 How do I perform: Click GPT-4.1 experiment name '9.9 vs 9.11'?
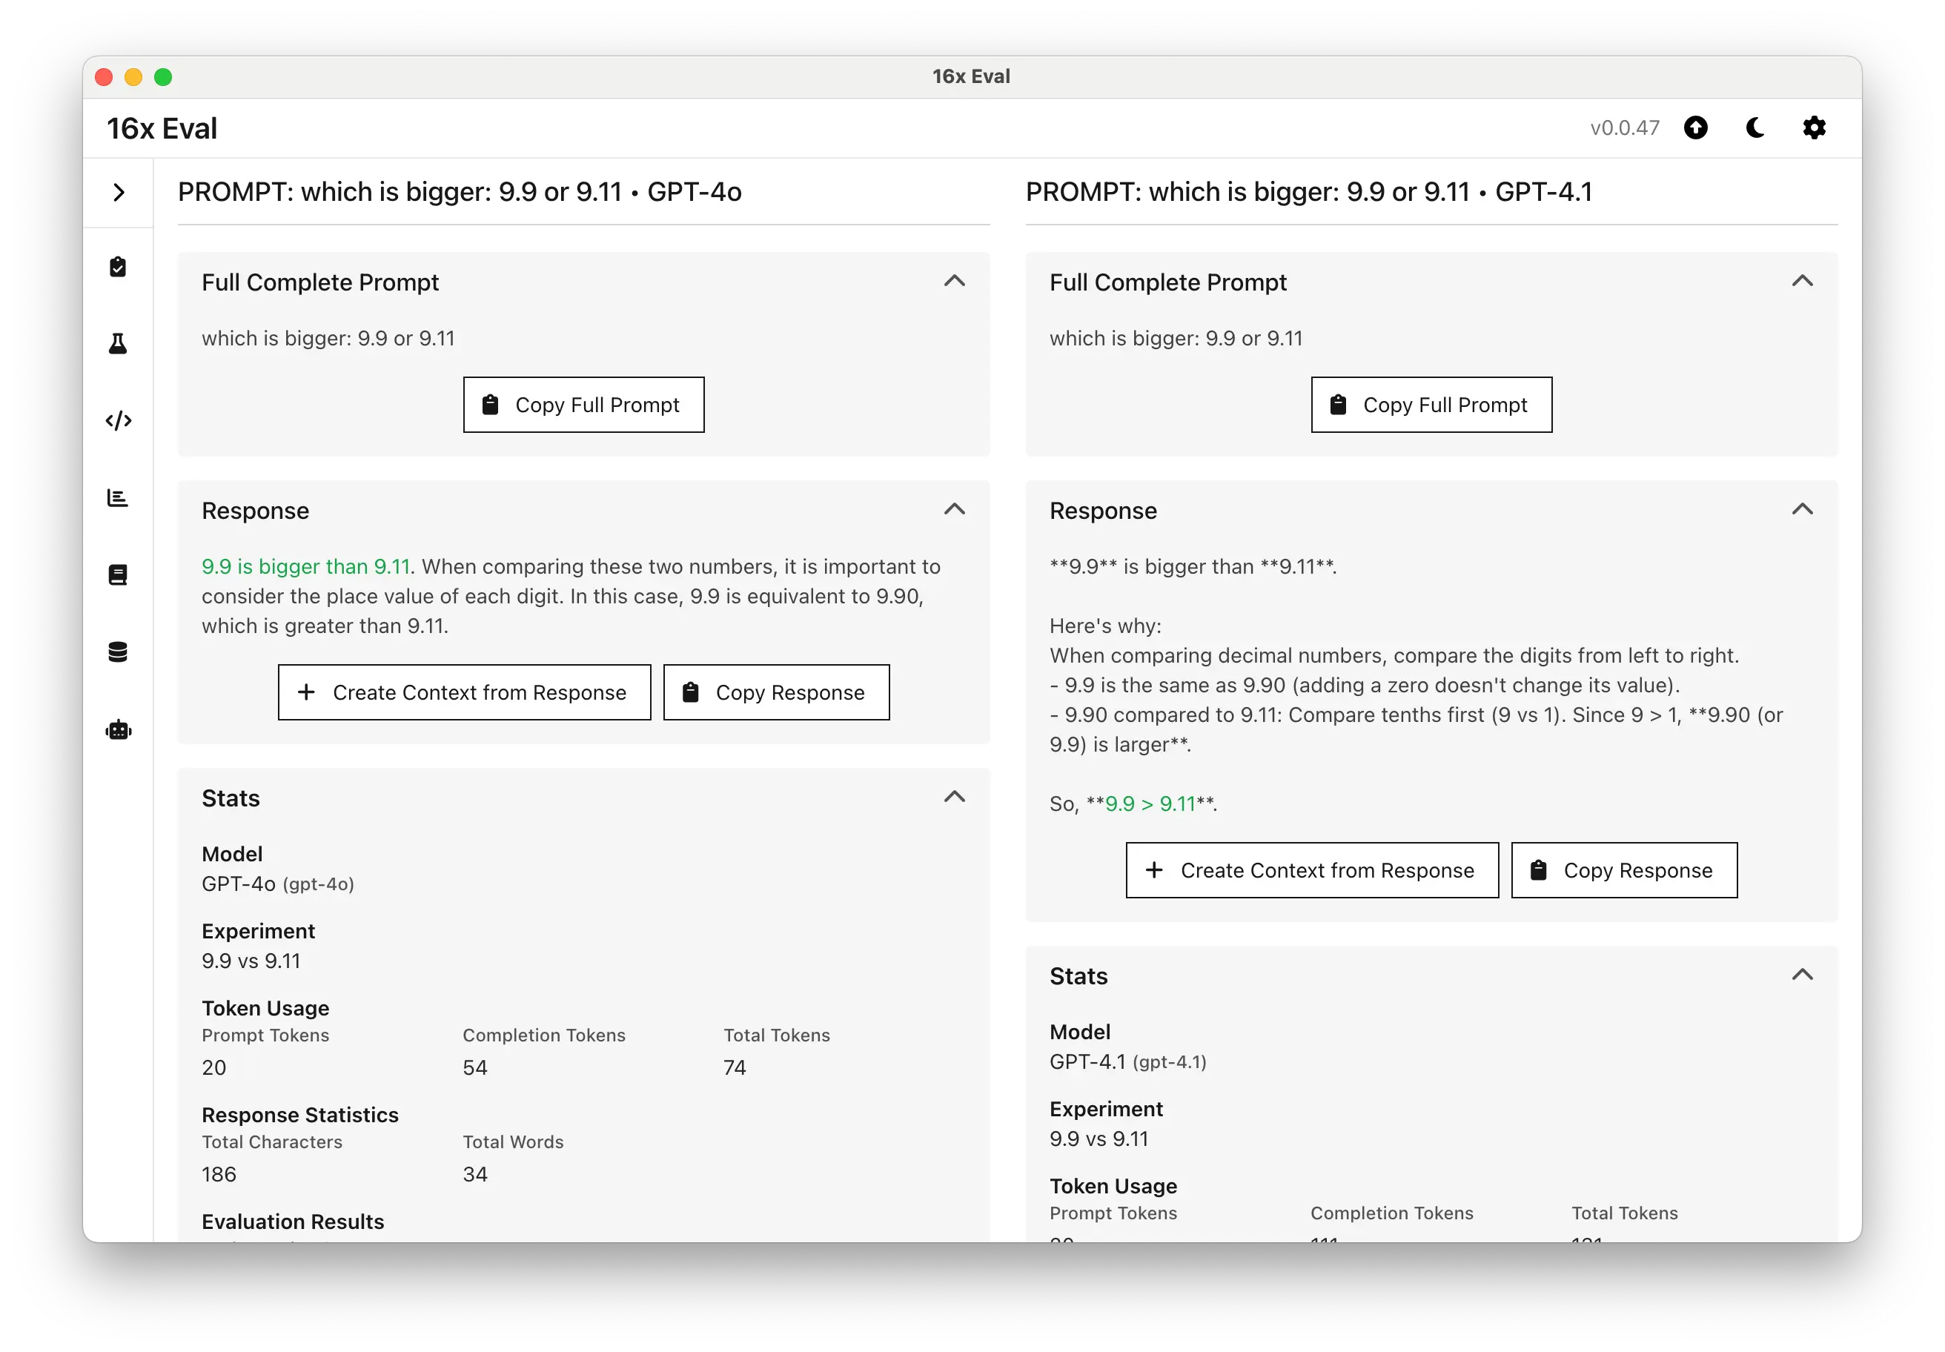(1099, 1139)
